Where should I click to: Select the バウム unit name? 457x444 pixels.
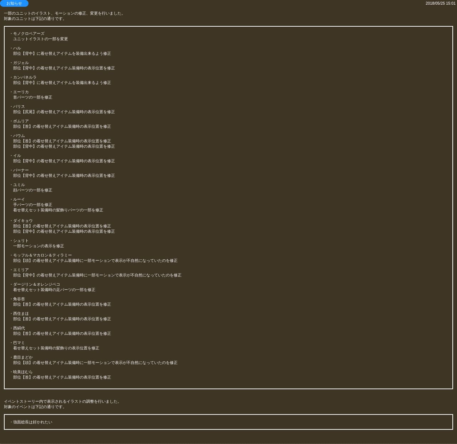(x=19, y=136)
